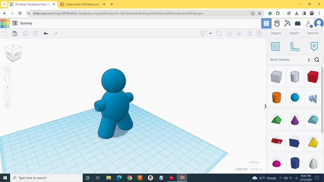Search shapes with the magnifier icon
This screenshot has height=182, width=324.
(x=317, y=60)
